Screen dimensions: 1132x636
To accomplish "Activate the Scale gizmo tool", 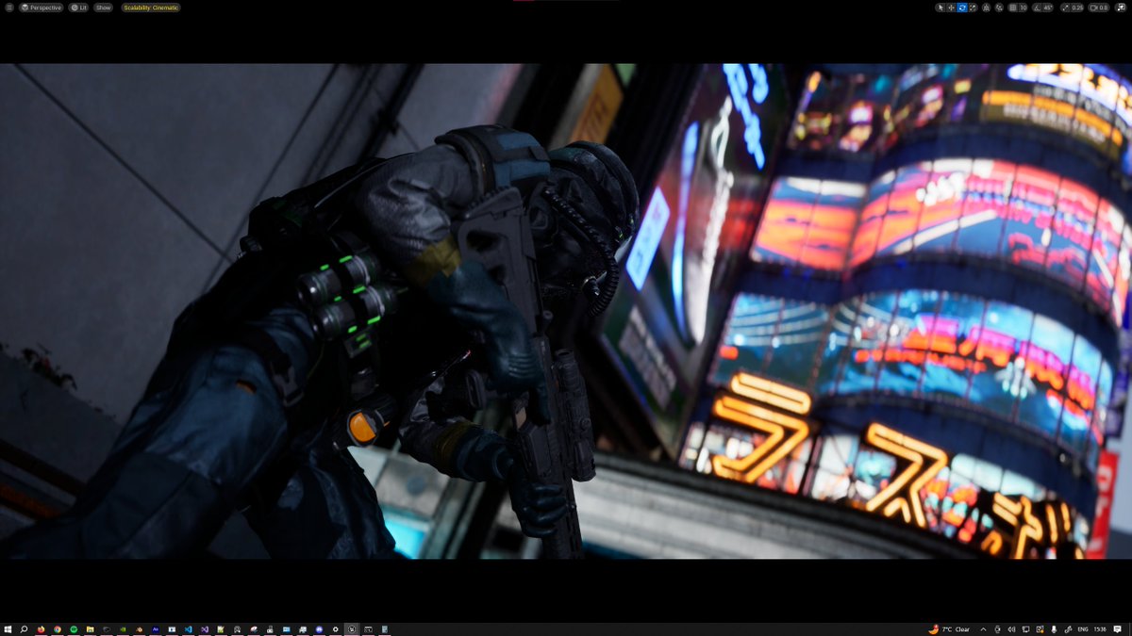I will coord(973,8).
